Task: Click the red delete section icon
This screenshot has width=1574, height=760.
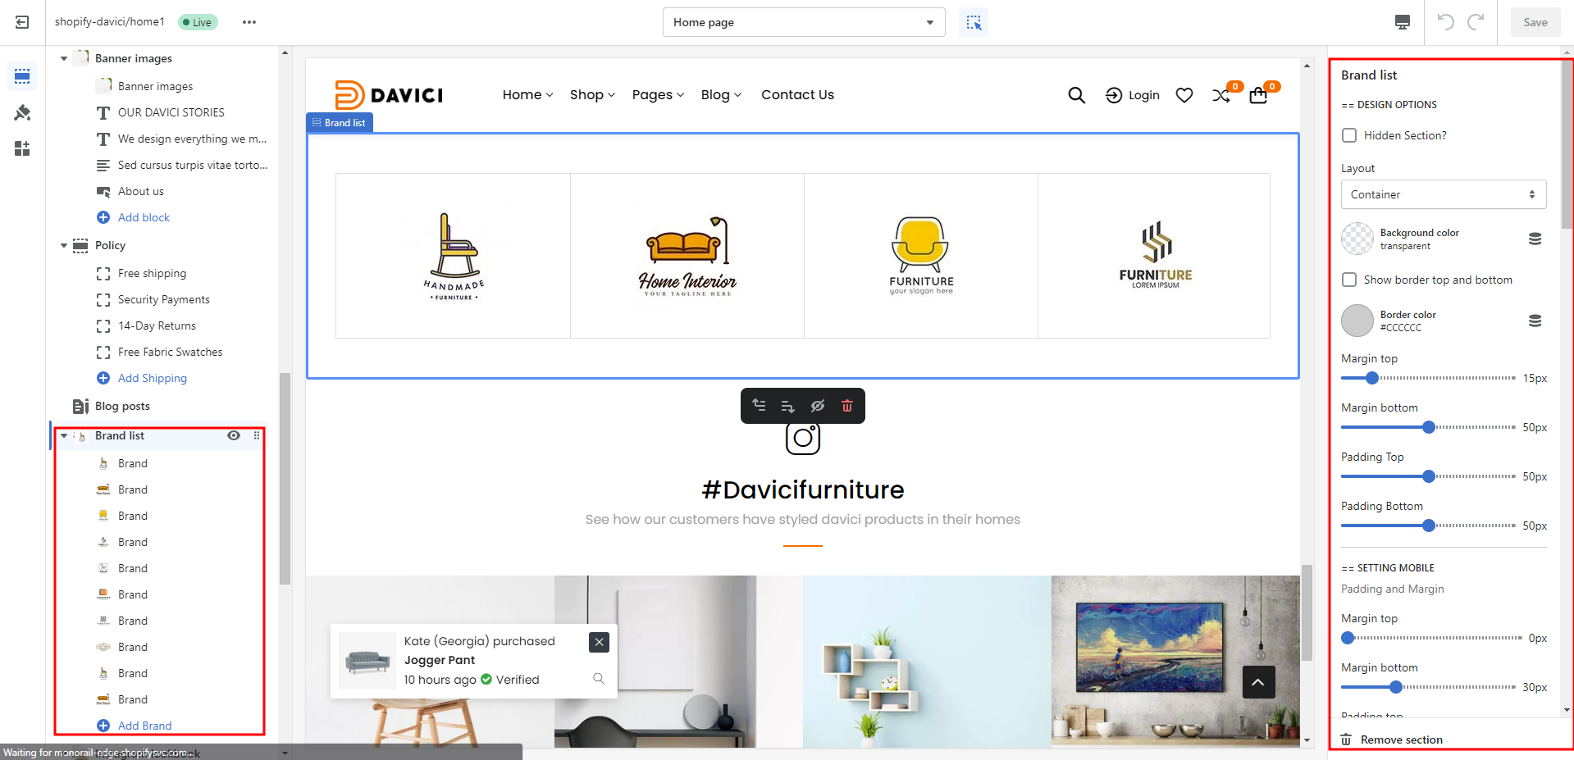Action: [x=847, y=406]
